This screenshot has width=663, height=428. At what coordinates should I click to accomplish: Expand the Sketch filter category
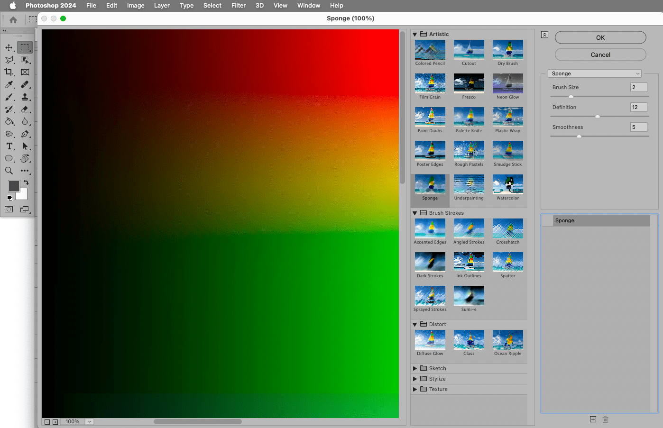pyautogui.click(x=416, y=368)
